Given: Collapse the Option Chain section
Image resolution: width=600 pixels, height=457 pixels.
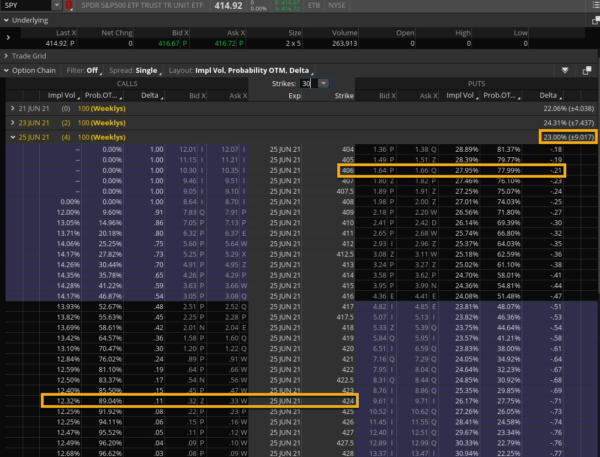Looking at the screenshot, I should (x=7, y=71).
